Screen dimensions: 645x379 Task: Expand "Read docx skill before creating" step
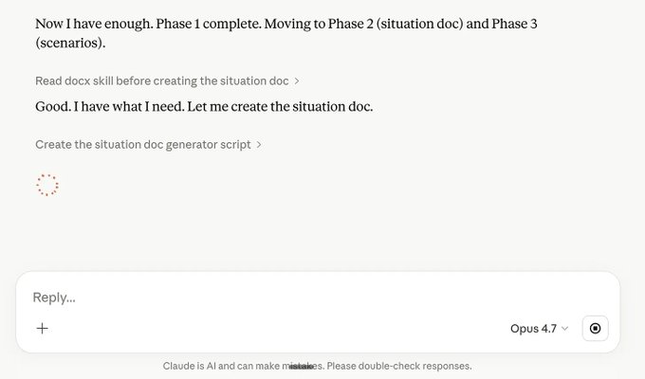pos(167,81)
